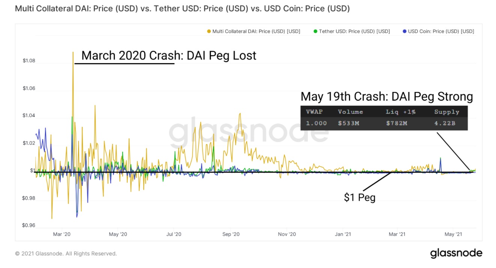The image size is (496, 268).
Task: Click the $1.08 y-axis price label
Action: [x=29, y=61]
